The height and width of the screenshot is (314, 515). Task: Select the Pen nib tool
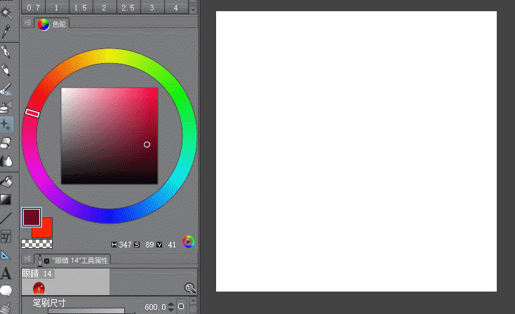coord(6,51)
